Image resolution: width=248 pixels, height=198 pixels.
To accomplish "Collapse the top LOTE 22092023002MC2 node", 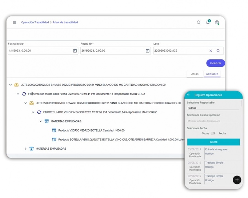I will pyautogui.click(x=10, y=85).
